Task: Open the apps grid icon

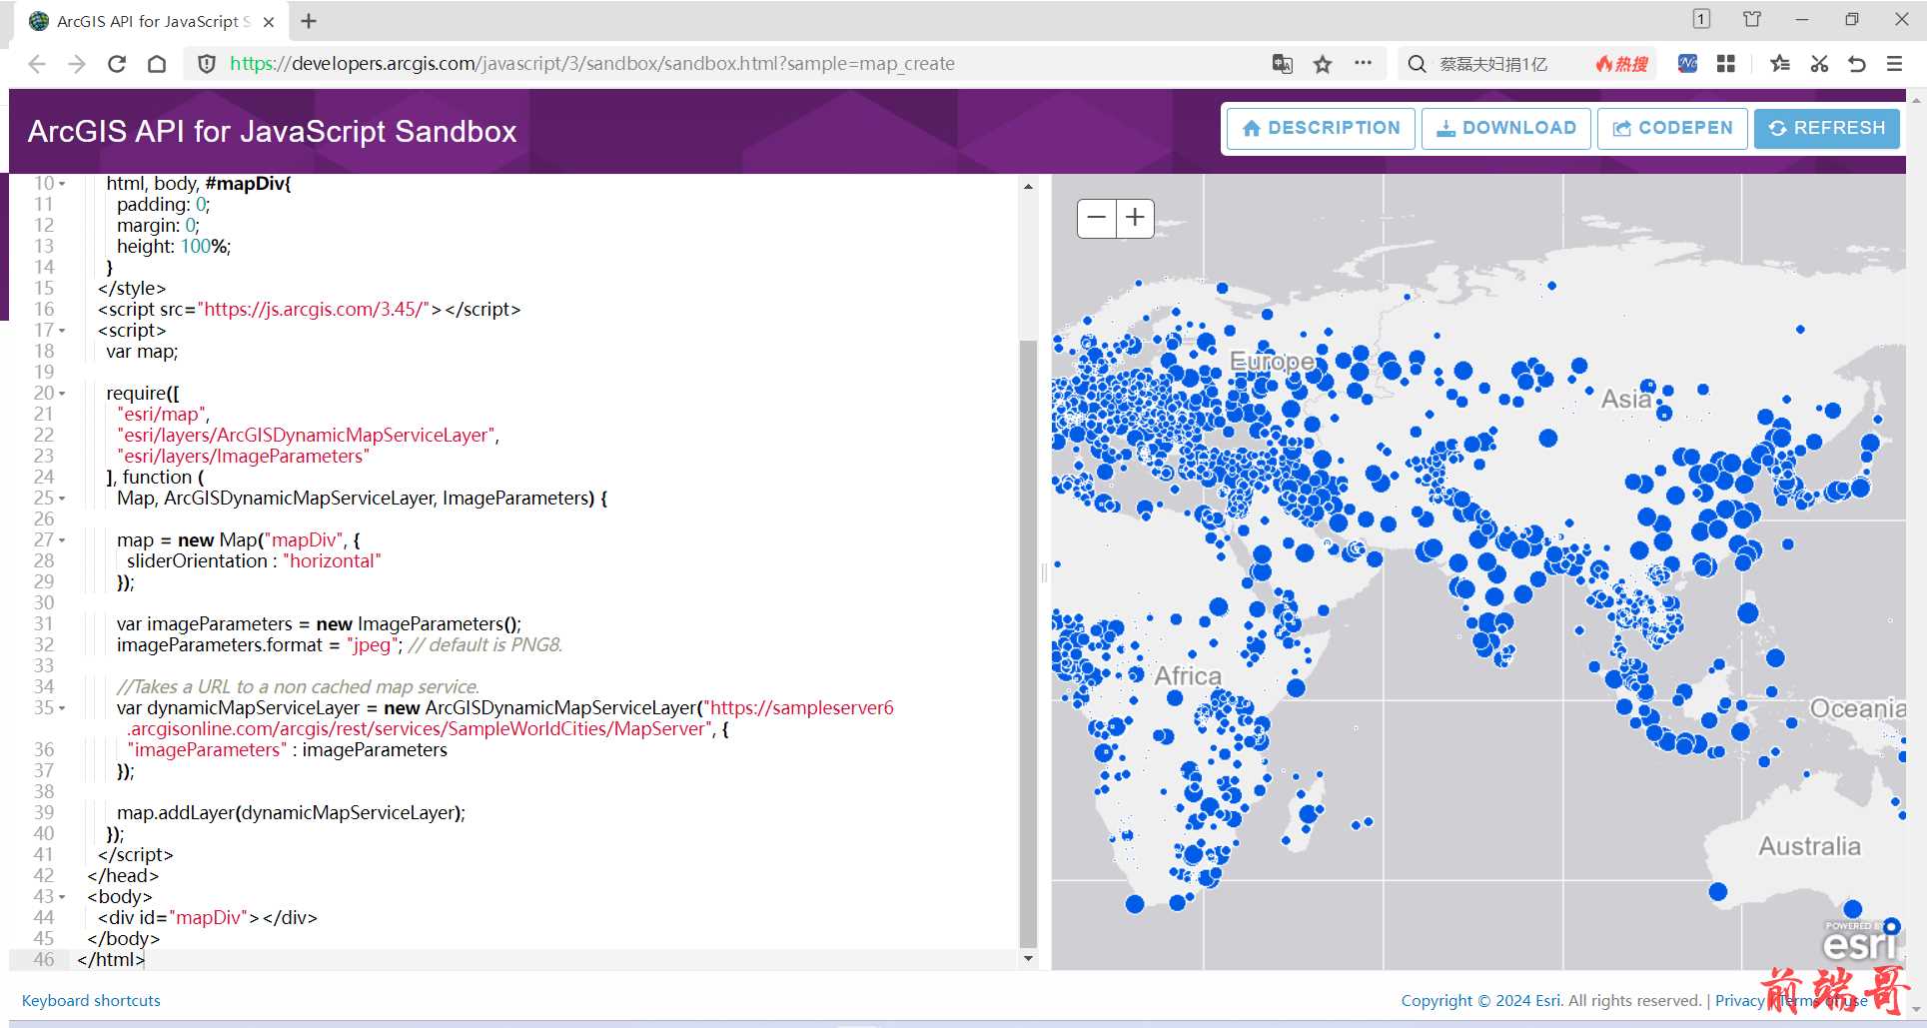Action: click(x=1725, y=64)
